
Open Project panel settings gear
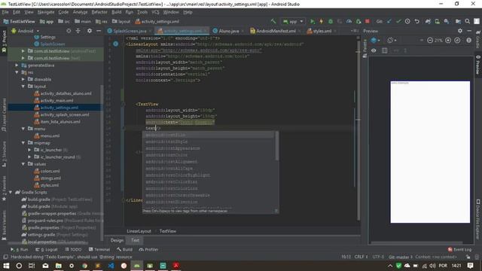click(x=90, y=31)
